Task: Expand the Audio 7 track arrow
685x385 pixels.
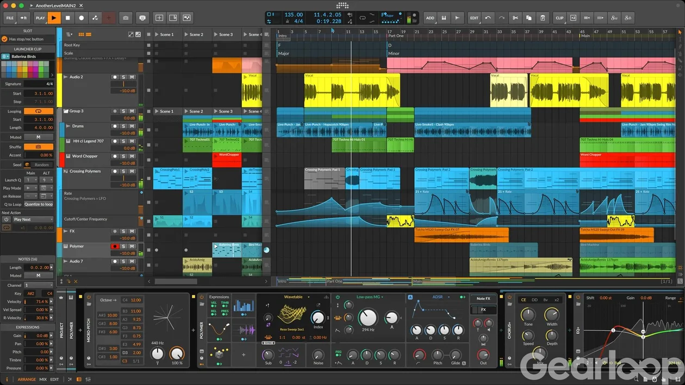Action: (x=66, y=261)
